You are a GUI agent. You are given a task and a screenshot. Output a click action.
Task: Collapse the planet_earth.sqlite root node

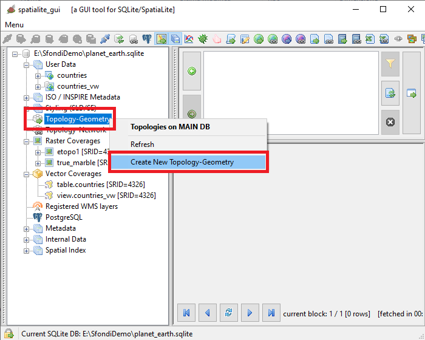tap(15, 54)
